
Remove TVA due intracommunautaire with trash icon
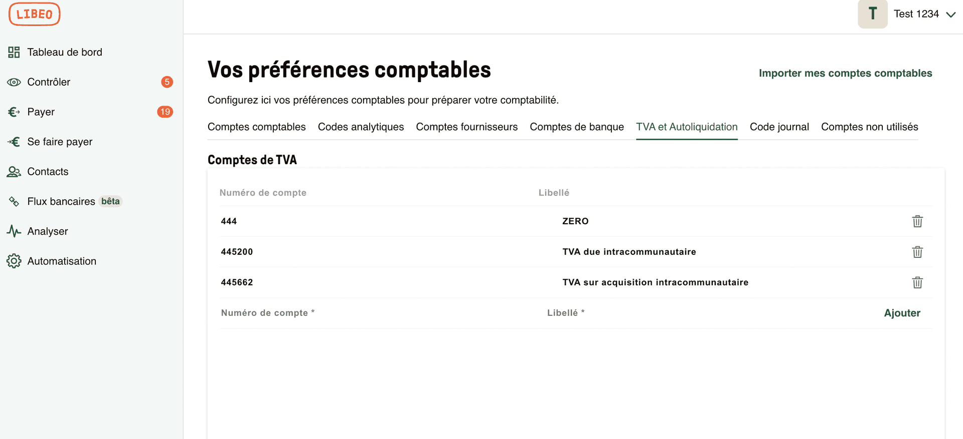pyautogui.click(x=918, y=252)
